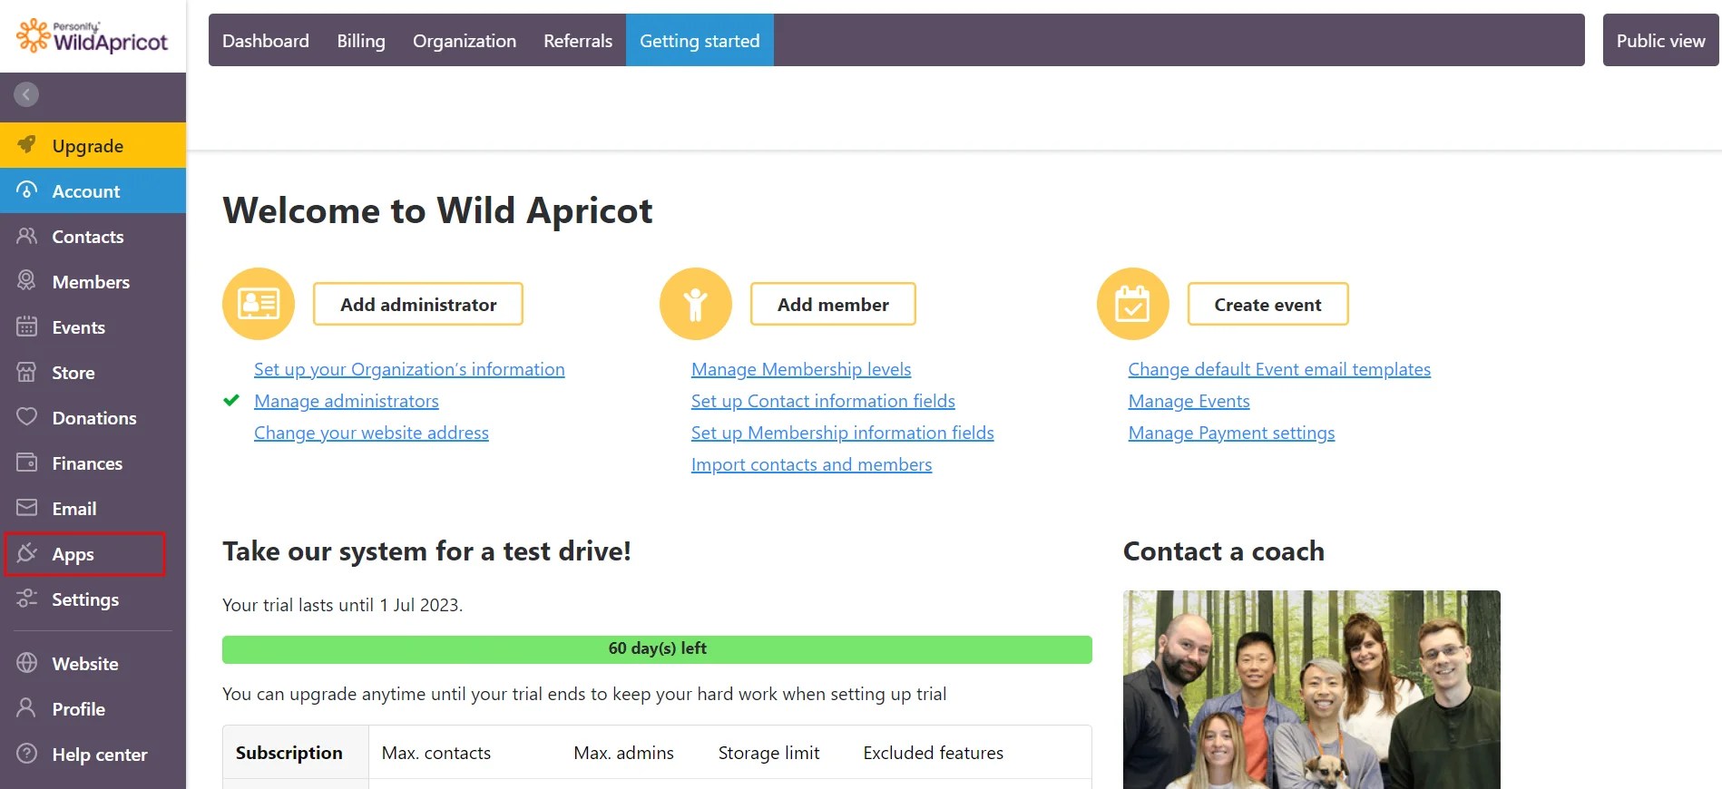Screen dimensions: 1722x789
Task: Click the Help center question icon
Action: (27, 754)
